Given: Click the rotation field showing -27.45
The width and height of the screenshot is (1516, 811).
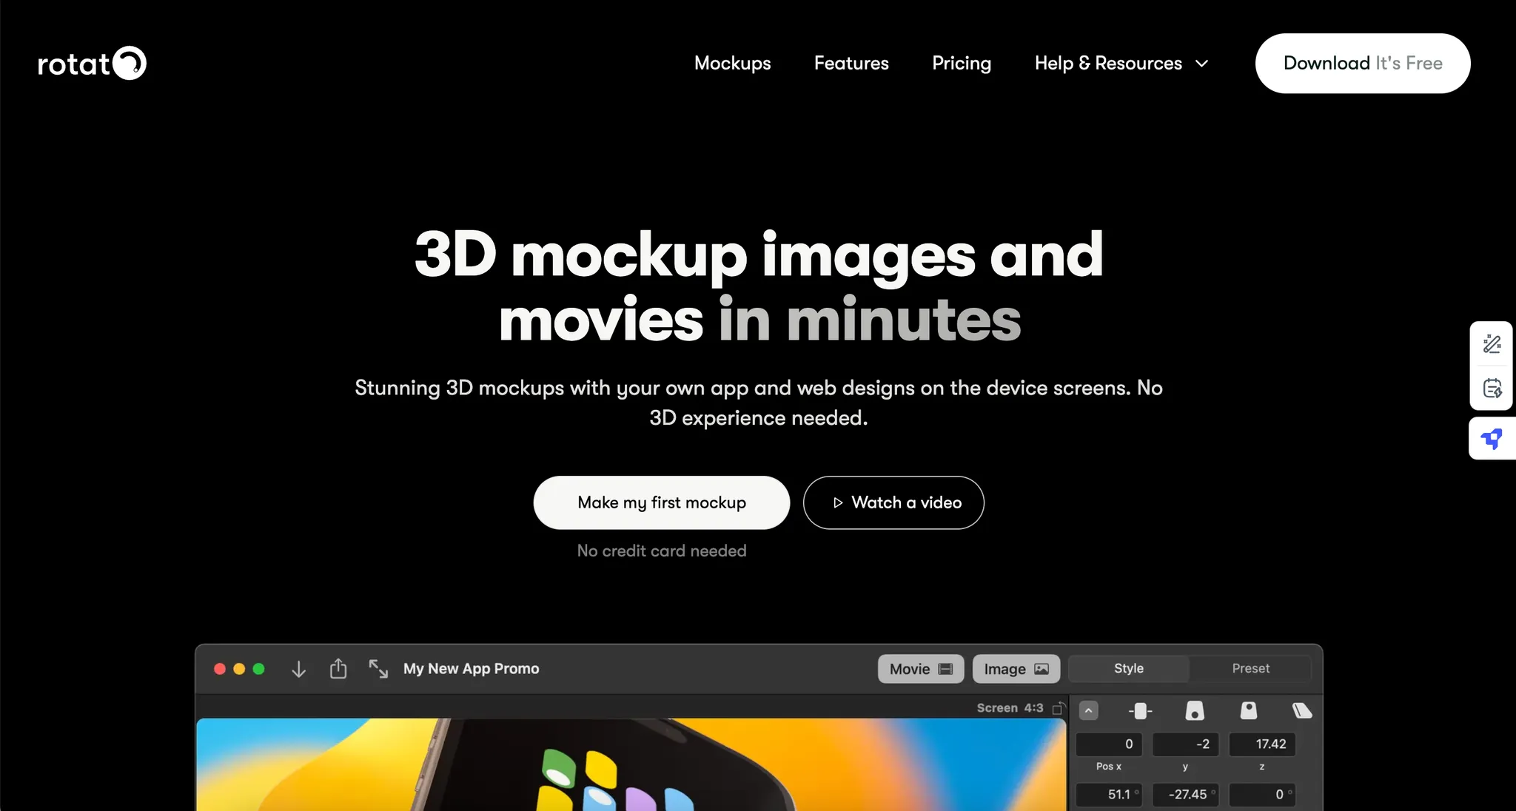Looking at the screenshot, I should pyautogui.click(x=1186, y=795).
